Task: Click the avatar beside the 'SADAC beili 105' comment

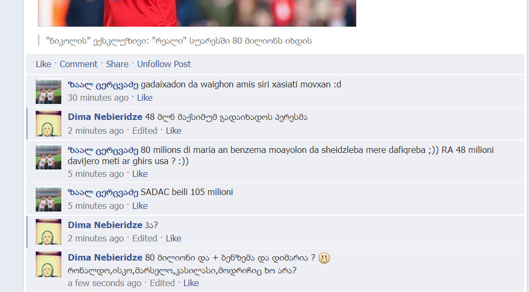Action: (49, 199)
